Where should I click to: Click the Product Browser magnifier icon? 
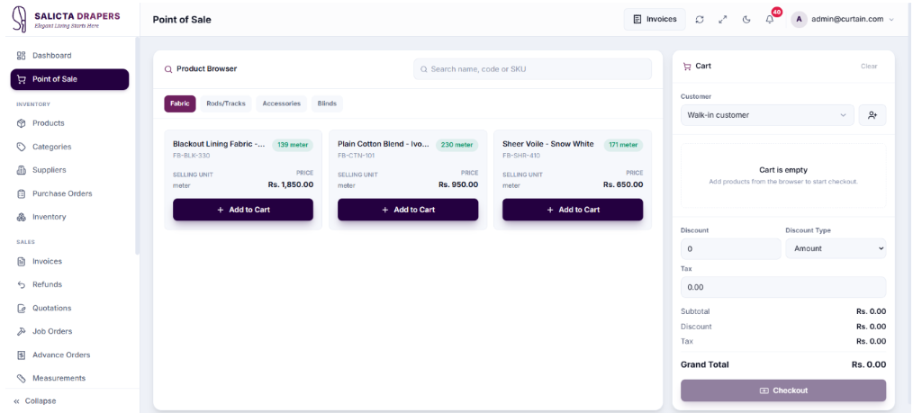coord(168,68)
